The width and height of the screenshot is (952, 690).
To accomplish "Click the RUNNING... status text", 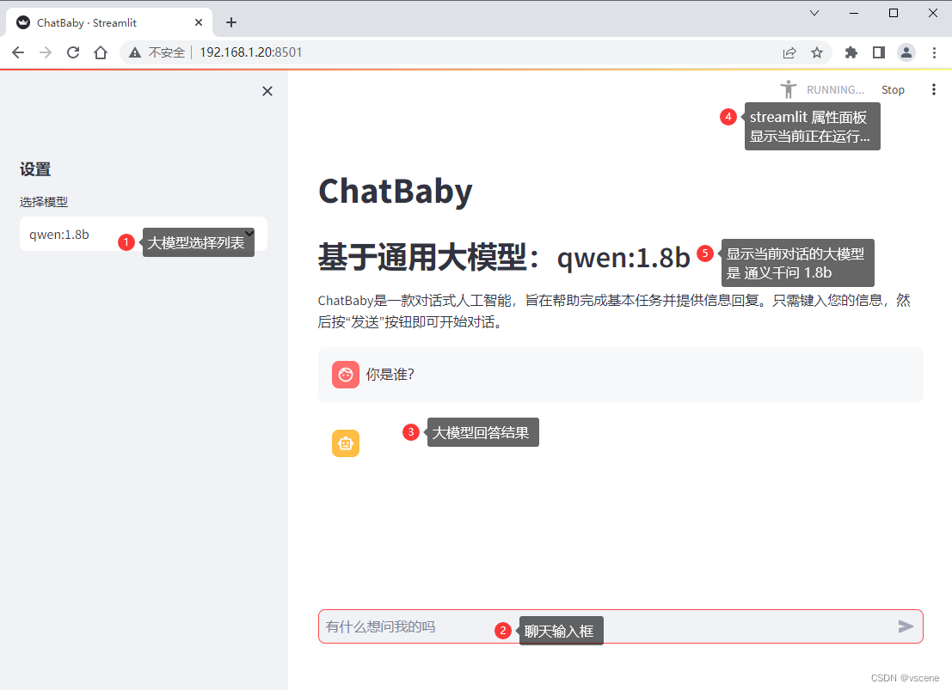I will pyautogui.click(x=835, y=90).
